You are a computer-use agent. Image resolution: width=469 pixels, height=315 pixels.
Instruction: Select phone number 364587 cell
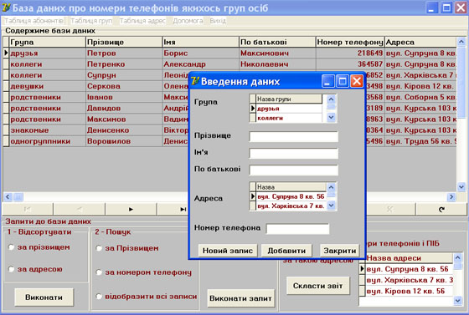click(x=350, y=64)
